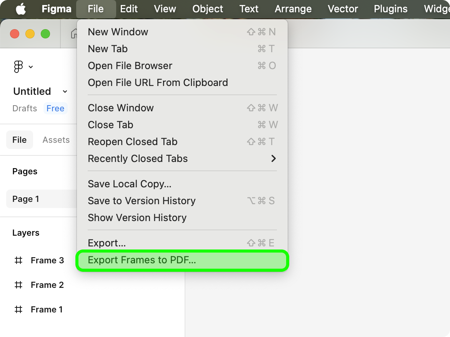
Task: Click the Frame 2 frame icon
Action: tap(18, 285)
